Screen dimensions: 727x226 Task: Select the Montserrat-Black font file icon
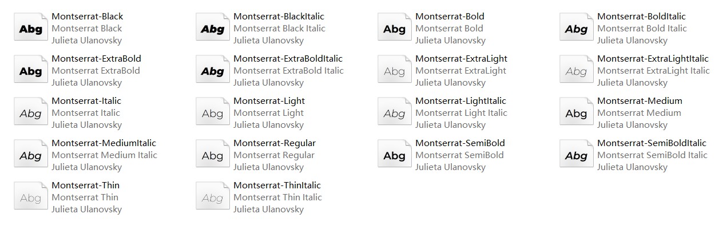pyautogui.click(x=31, y=29)
